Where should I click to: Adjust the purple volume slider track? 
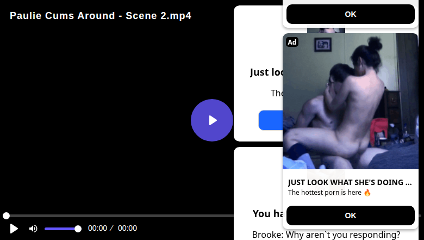61,229
